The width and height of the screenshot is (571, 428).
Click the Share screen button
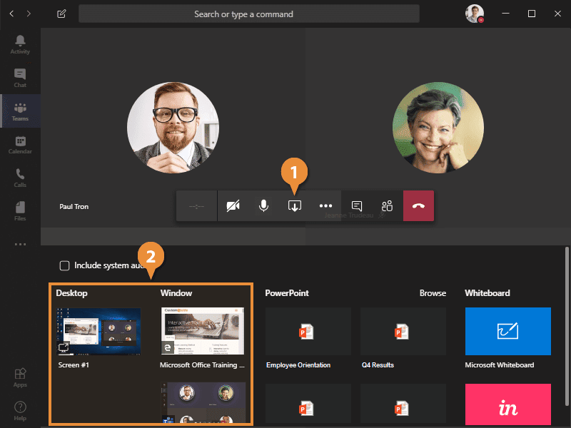click(295, 206)
